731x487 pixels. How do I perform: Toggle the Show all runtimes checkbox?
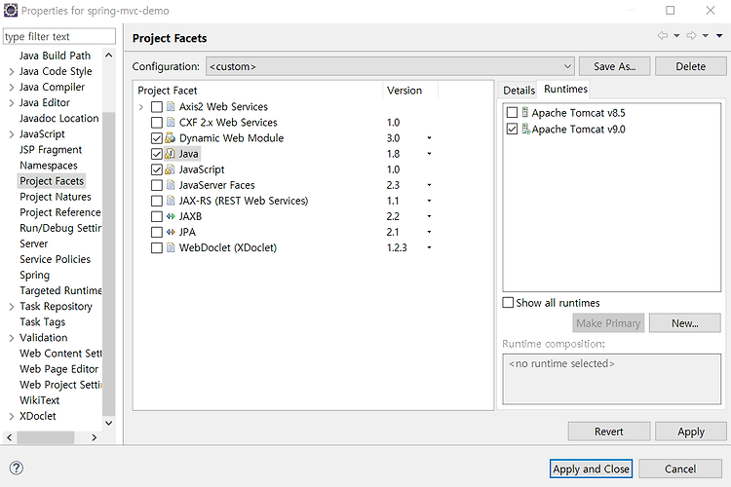tap(508, 303)
